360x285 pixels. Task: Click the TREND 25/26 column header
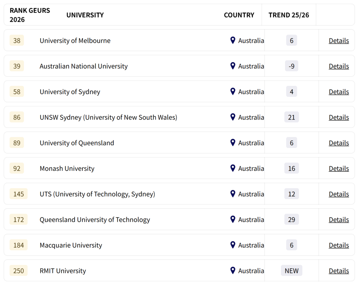point(289,15)
